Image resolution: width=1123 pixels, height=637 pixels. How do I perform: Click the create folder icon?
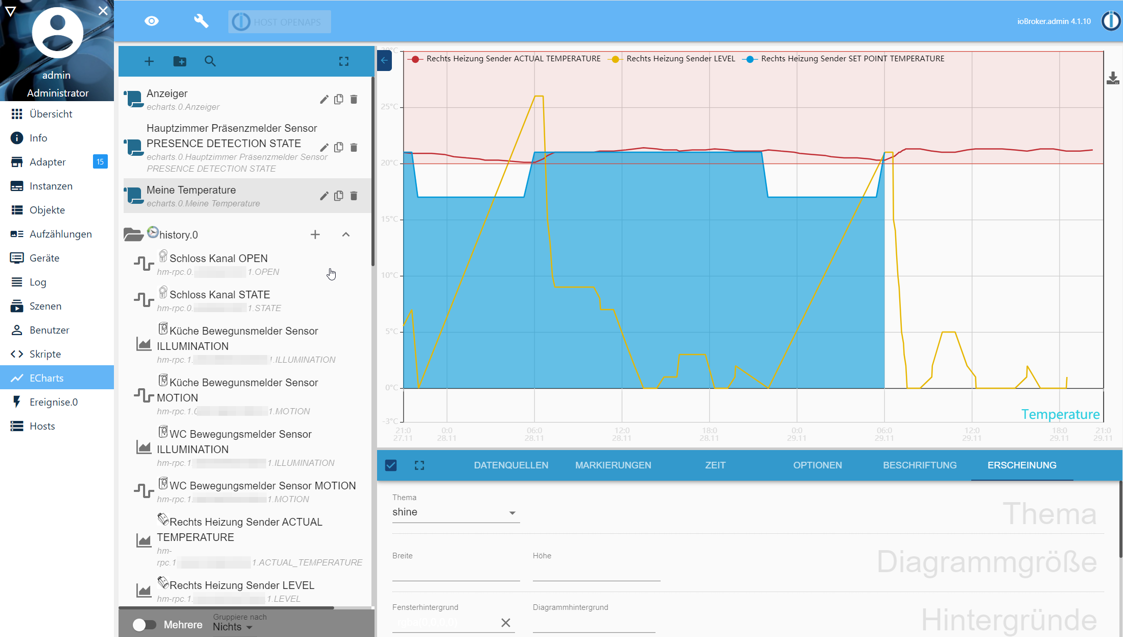[180, 61]
